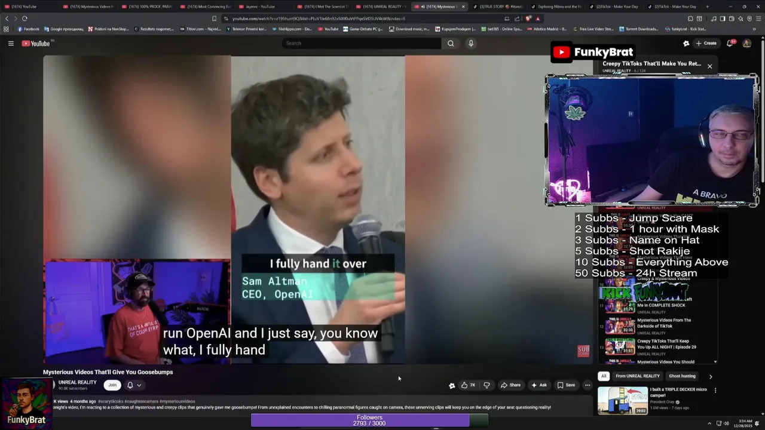Start voice search with the microphone icon
Image resolution: width=765 pixels, height=430 pixels.
pyautogui.click(x=471, y=43)
